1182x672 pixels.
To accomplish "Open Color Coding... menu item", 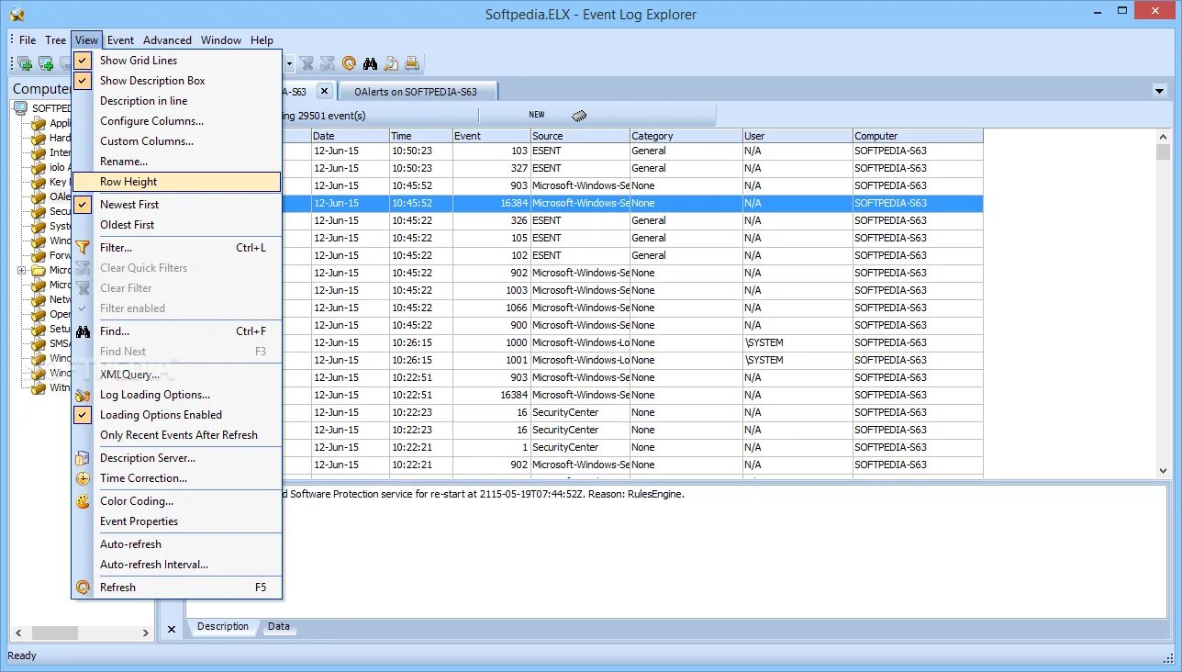I will coord(176,501).
